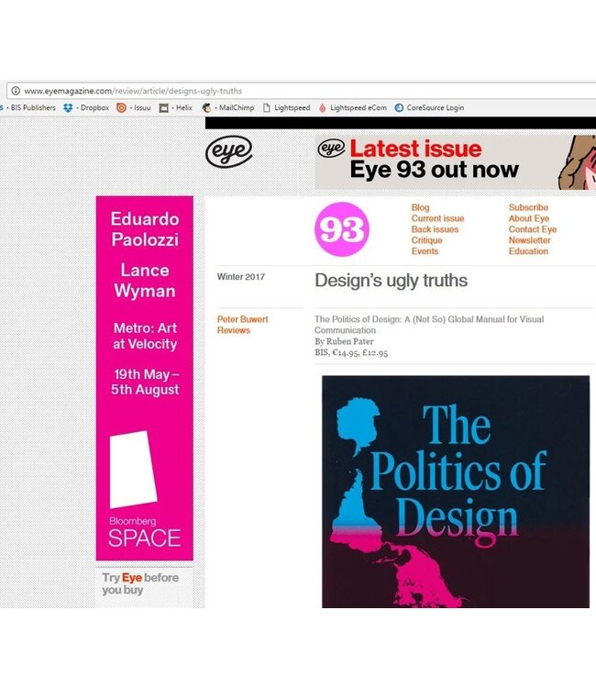Viewport: 596px width, 688px height.
Task: Click the pink issue 93 circle badge
Action: 342,229
